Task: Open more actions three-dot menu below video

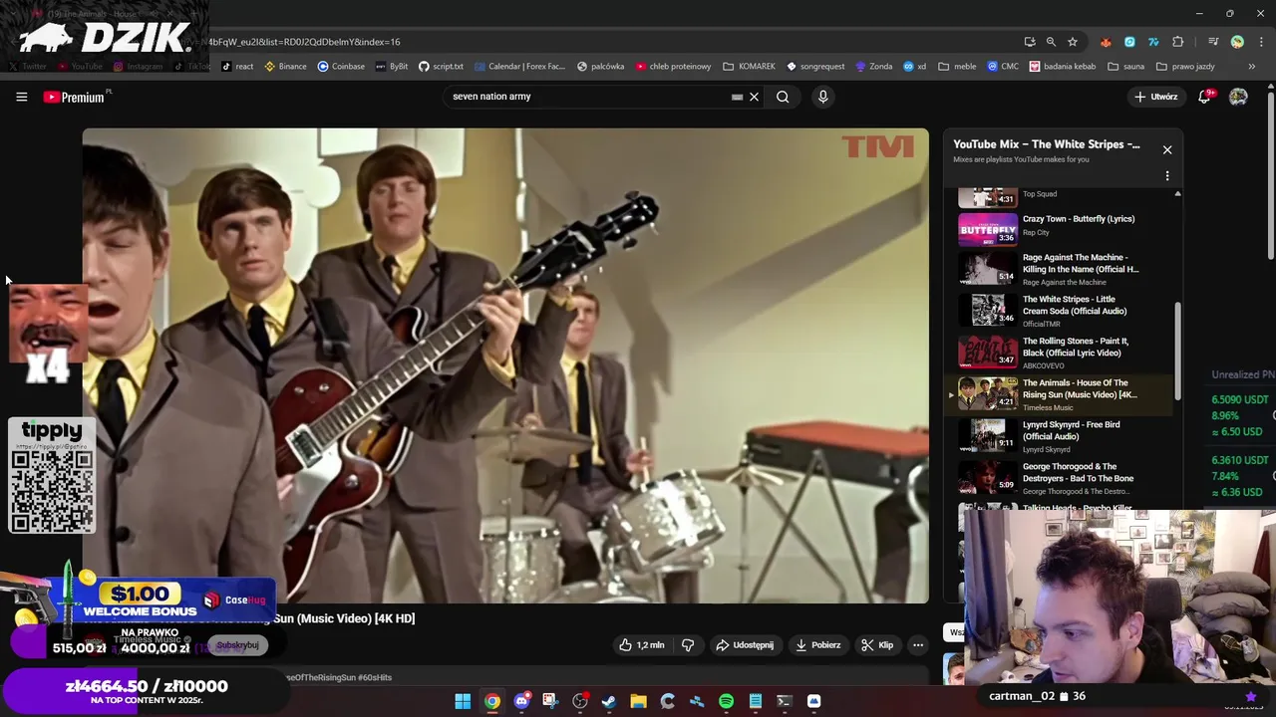Action: 918,645
